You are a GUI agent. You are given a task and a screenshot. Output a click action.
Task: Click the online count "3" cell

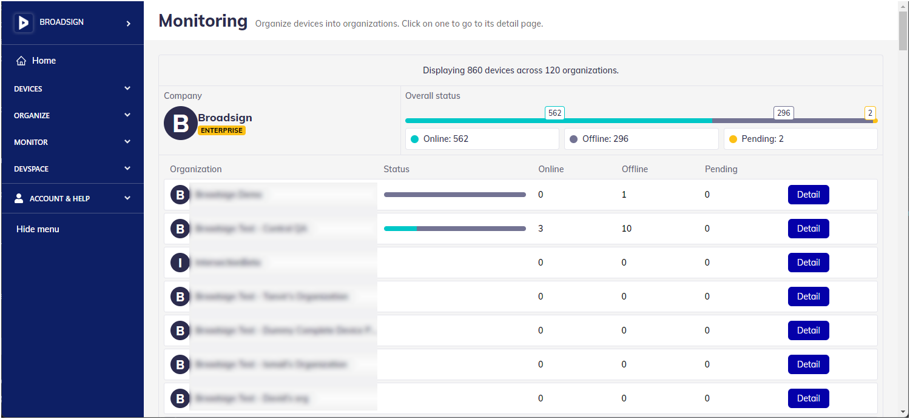[x=541, y=229]
